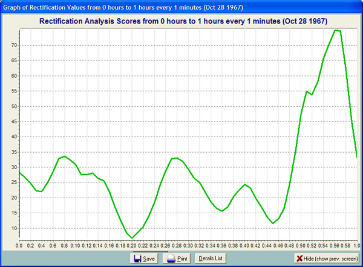This screenshot has width=363, height=267.
Task: Click the curve's lowest point at 0:20
Action: point(132,237)
